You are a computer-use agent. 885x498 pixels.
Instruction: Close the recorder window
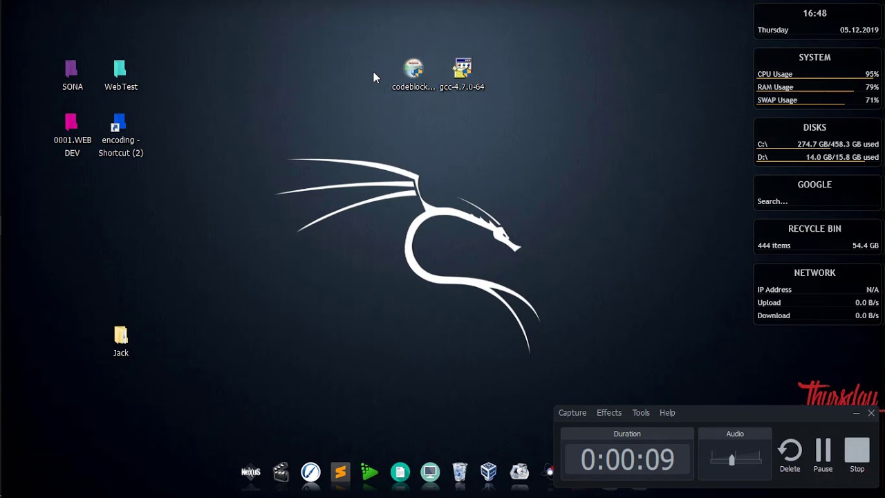871,413
